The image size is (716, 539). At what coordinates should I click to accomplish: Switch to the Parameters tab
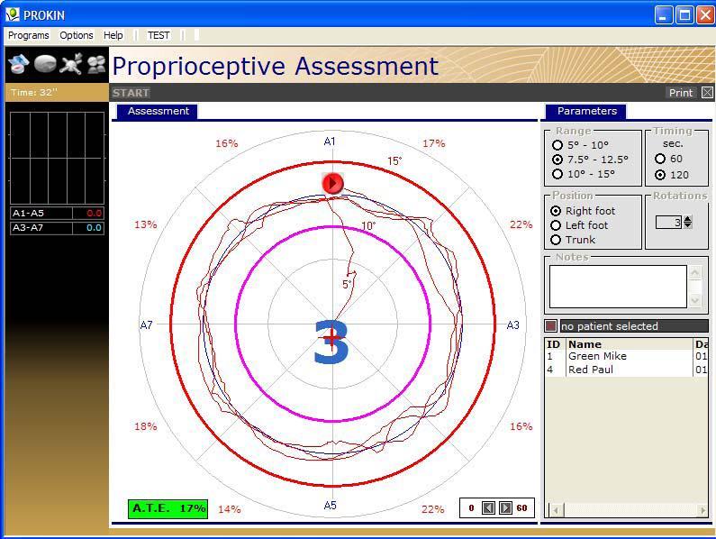point(586,111)
